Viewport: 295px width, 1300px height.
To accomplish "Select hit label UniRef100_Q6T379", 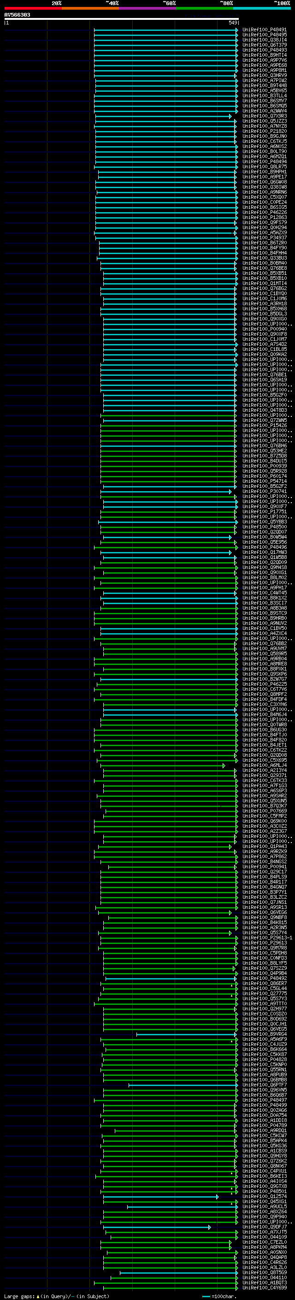I will (265, 45).
